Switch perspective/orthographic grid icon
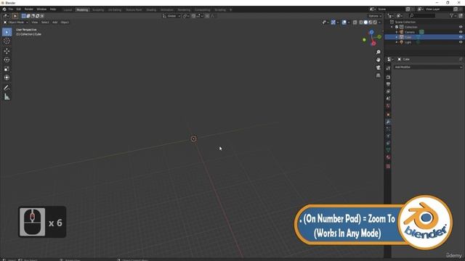465x261 pixels. (x=378, y=75)
